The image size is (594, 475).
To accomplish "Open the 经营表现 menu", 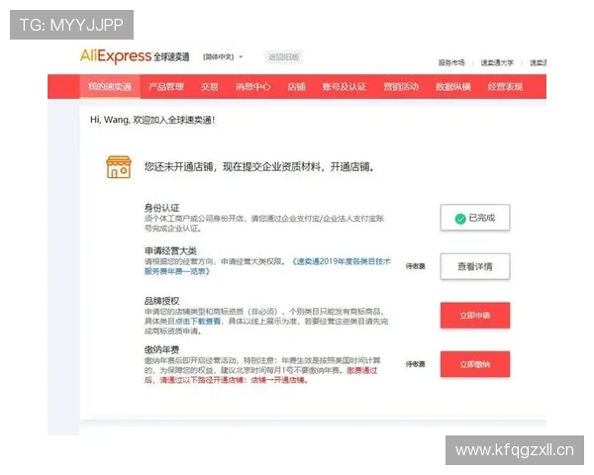I will (505, 87).
